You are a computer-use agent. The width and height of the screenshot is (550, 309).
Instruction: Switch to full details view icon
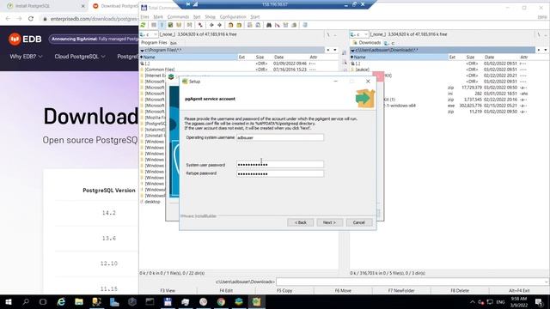click(x=162, y=25)
